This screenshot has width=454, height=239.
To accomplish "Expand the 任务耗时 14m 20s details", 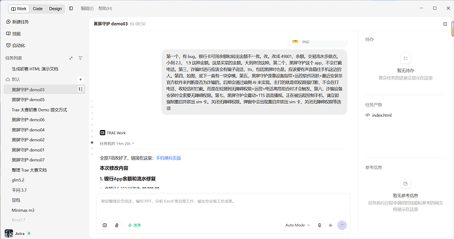I will pyautogui.click(x=117, y=143).
